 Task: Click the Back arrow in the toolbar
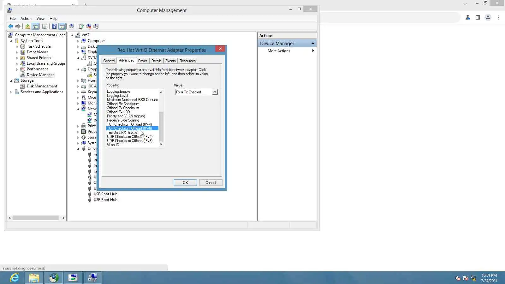(11, 27)
